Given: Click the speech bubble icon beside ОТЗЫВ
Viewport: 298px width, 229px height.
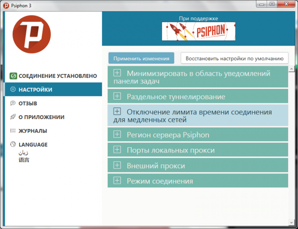Looking at the screenshot, I should (x=13, y=103).
